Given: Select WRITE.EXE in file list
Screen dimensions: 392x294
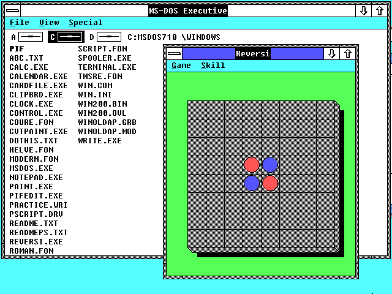Looking at the screenshot, I should tap(100, 141).
